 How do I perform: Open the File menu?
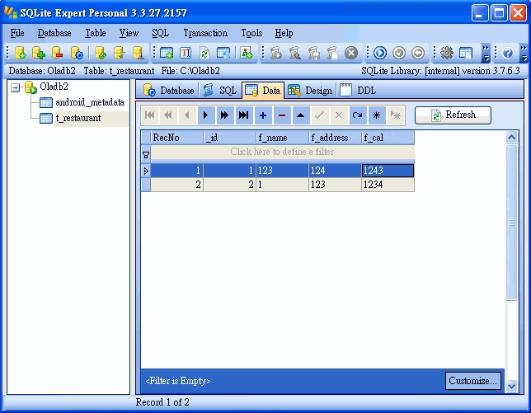(x=17, y=33)
